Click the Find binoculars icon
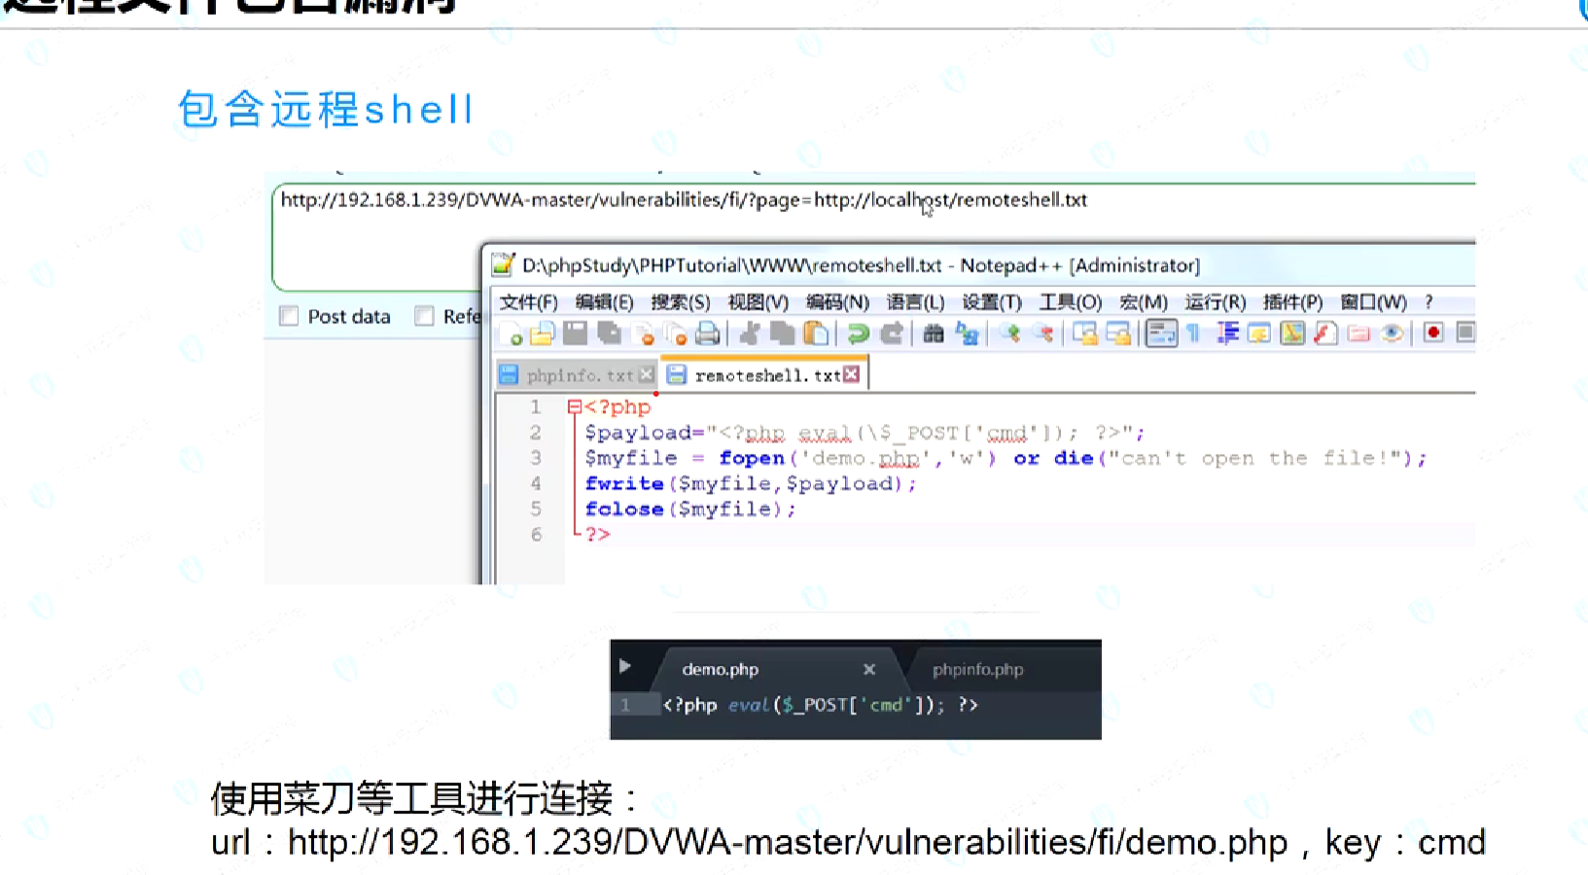This screenshot has width=1588, height=875. click(x=934, y=334)
